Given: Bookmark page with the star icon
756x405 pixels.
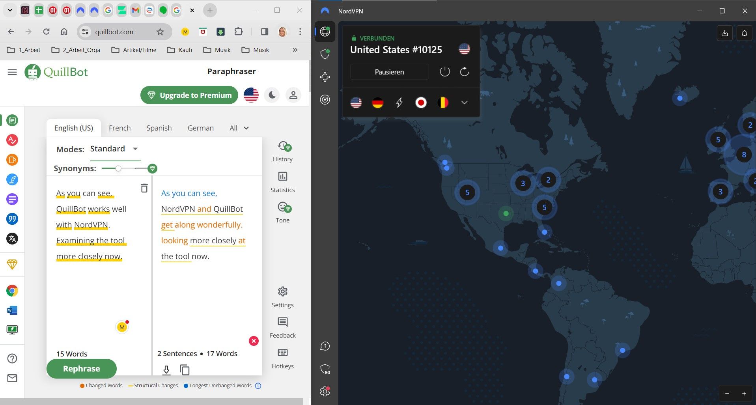Looking at the screenshot, I should tap(160, 32).
